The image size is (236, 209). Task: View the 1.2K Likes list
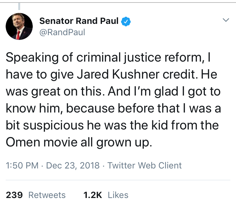[x=106, y=195]
